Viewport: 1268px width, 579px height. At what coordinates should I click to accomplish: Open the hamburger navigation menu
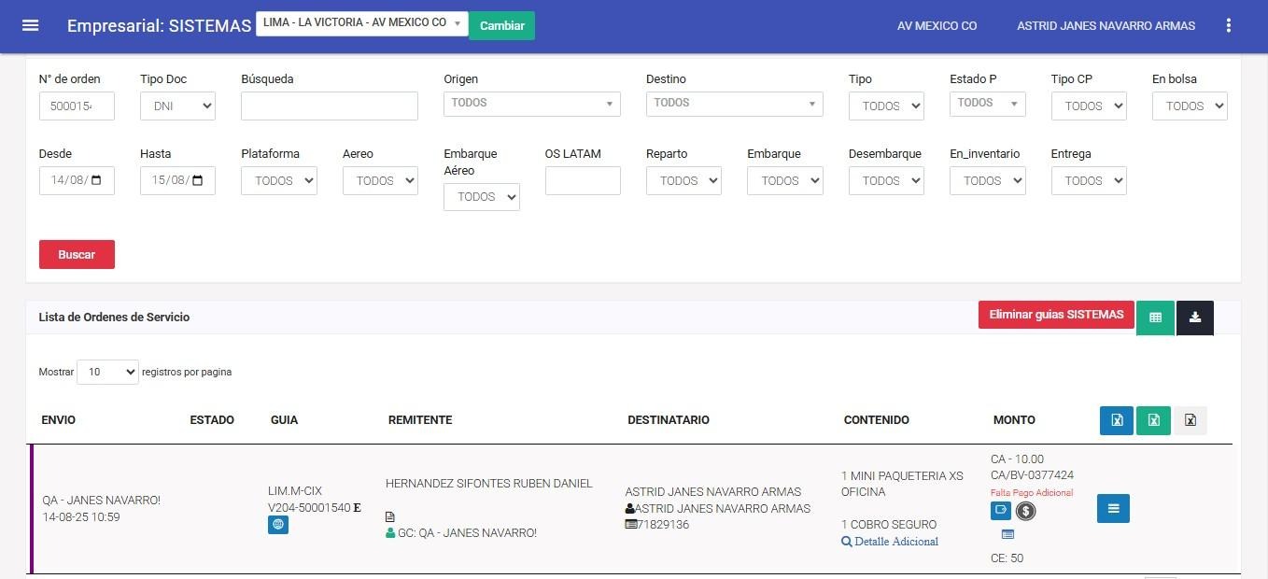[30, 25]
